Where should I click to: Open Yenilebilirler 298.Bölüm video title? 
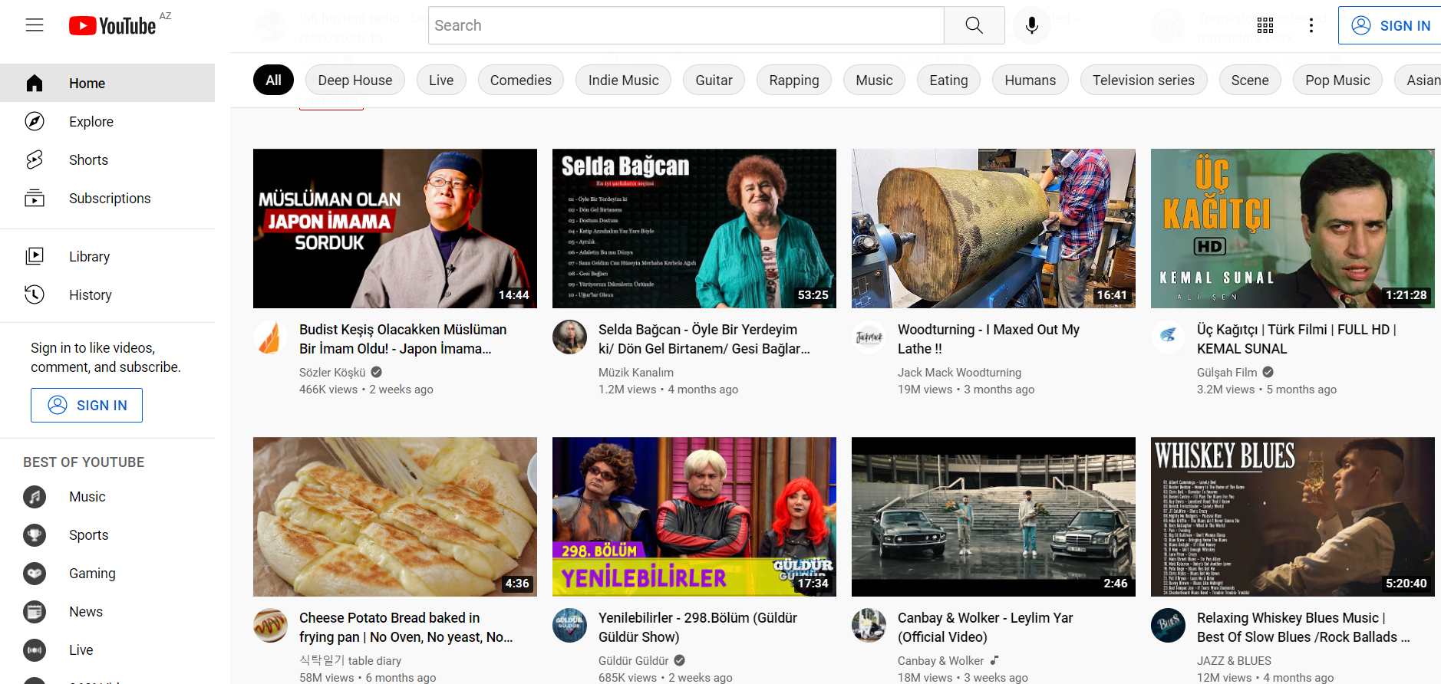tap(697, 627)
